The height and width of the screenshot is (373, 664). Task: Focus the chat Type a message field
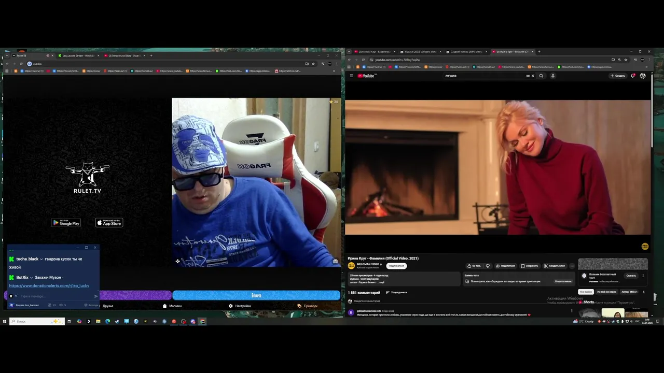[54, 296]
